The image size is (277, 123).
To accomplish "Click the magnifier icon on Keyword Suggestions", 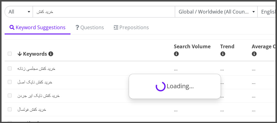I will (12, 27).
